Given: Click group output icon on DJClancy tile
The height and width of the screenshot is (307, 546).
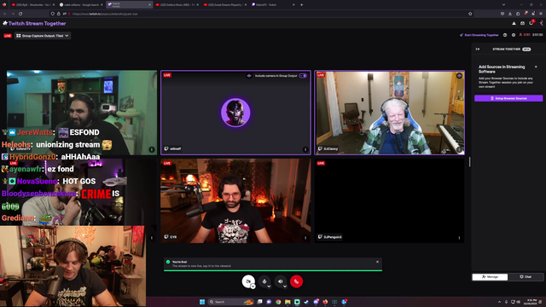Looking at the screenshot, I should [459, 76].
